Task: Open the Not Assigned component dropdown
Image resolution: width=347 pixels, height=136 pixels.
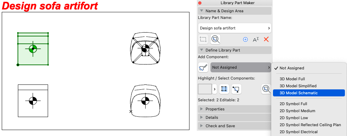Action: [x=241, y=67]
